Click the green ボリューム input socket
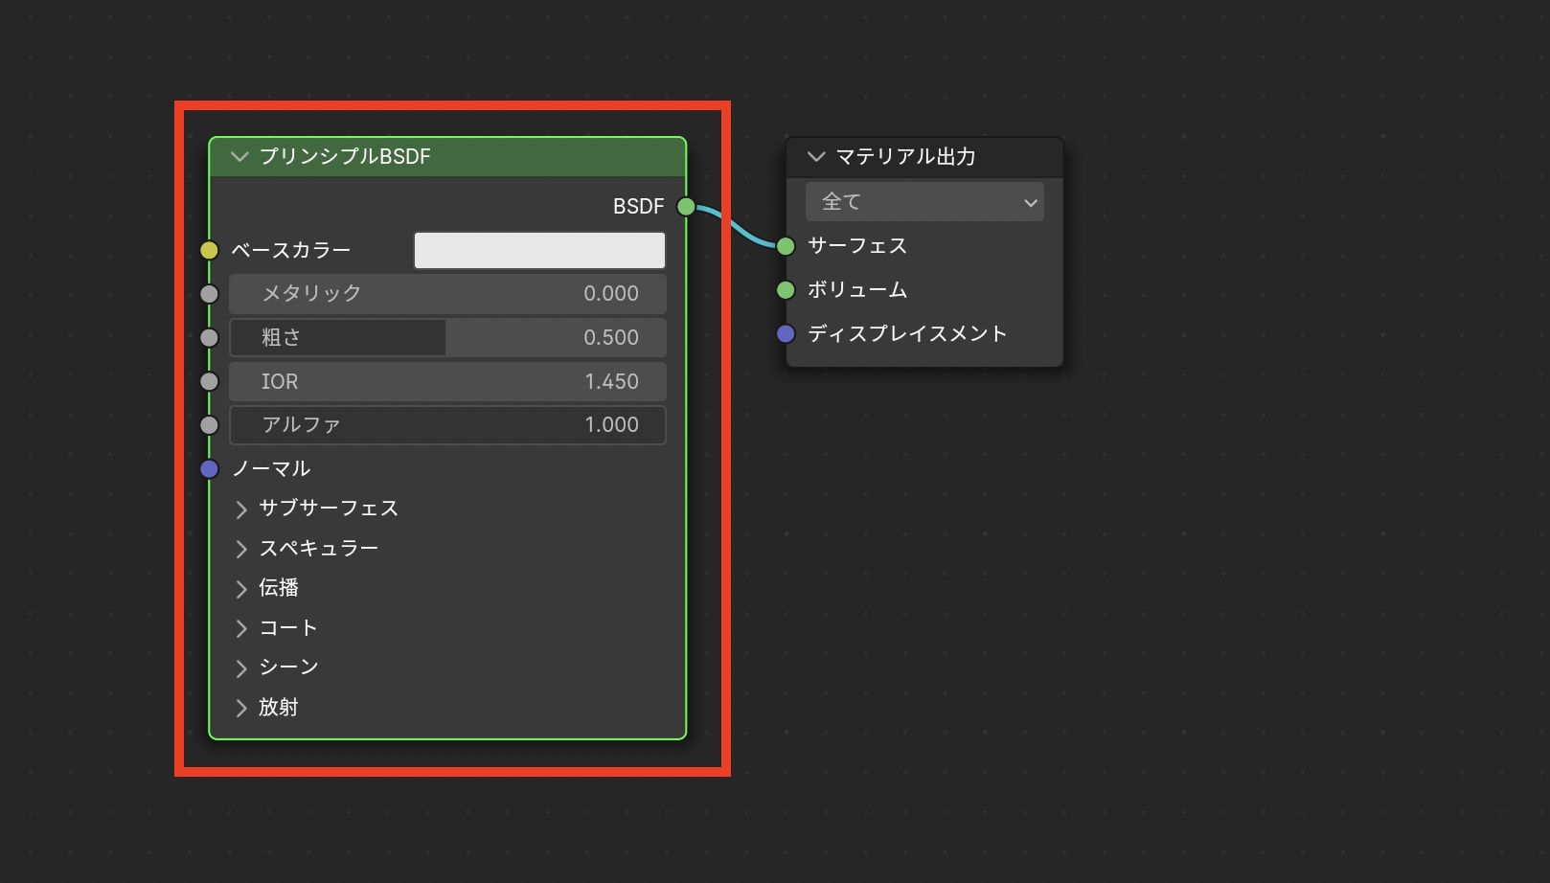The height and width of the screenshot is (883, 1550). (x=786, y=289)
